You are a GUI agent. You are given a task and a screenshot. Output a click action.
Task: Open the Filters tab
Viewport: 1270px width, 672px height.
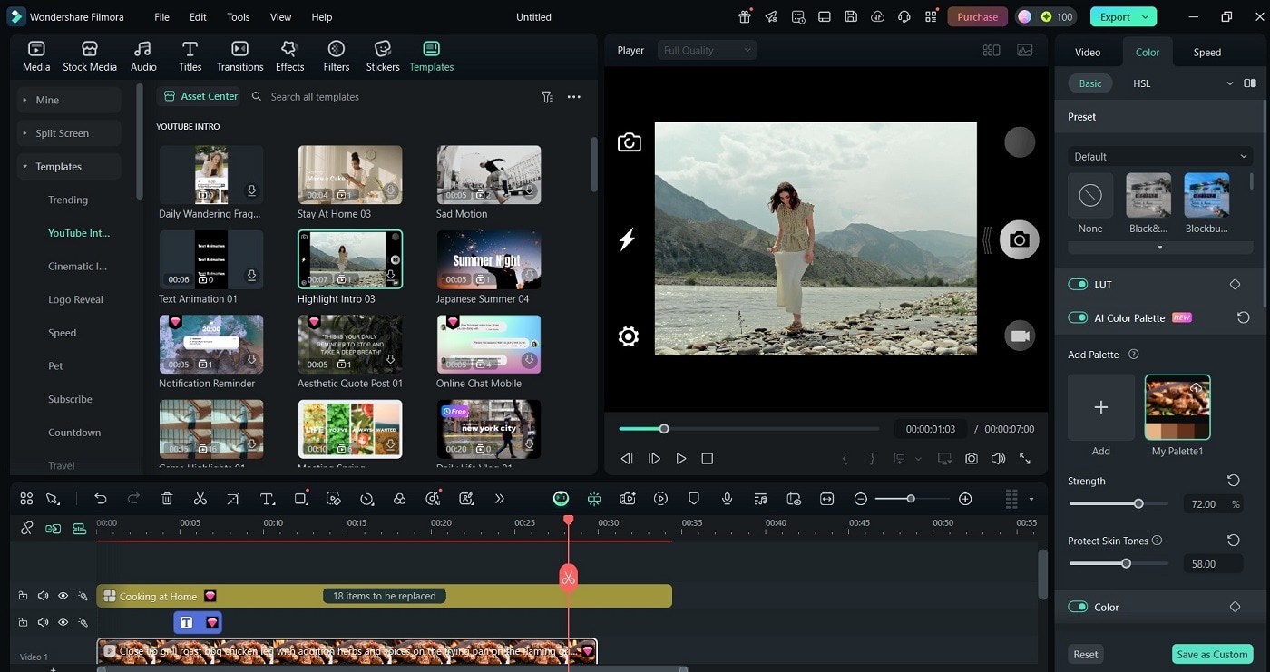coord(337,56)
